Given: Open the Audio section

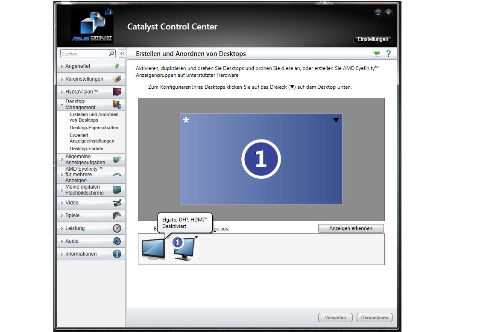Looking at the screenshot, I should click(91, 241).
